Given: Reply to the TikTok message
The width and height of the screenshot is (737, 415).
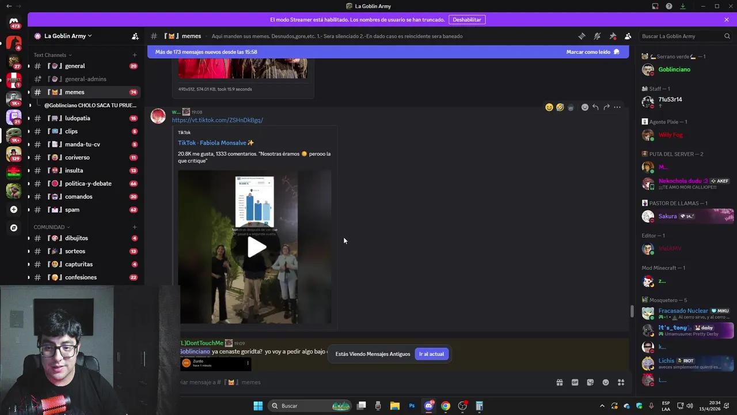Looking at the screenshot, I should click(595, 107).
